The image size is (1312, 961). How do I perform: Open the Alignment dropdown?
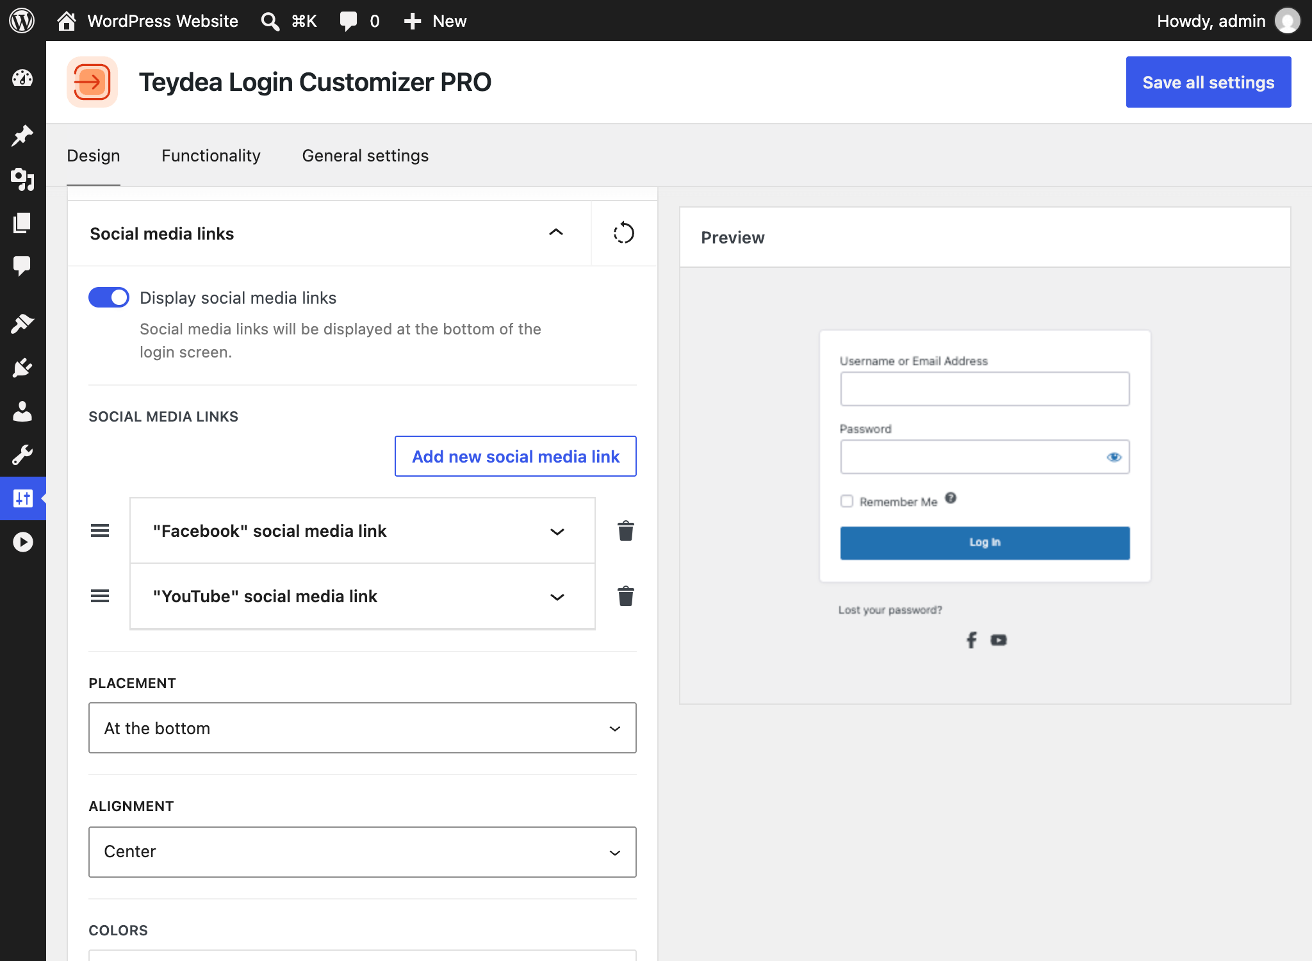click(363, 852)
